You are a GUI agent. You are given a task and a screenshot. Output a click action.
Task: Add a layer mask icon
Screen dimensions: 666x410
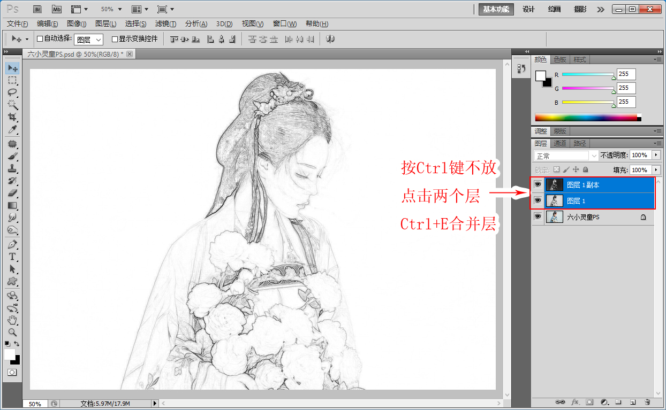(x=590, y=401)
